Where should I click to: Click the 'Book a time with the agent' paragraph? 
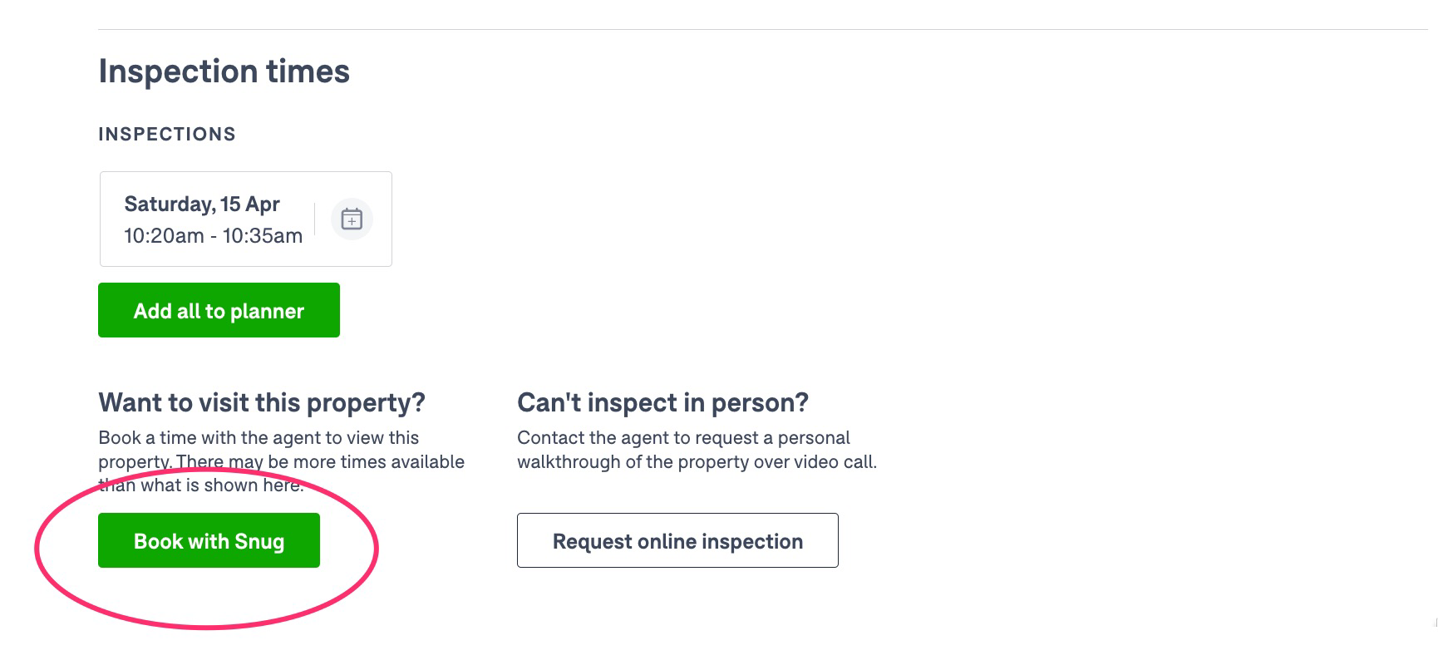click(282, 461)
